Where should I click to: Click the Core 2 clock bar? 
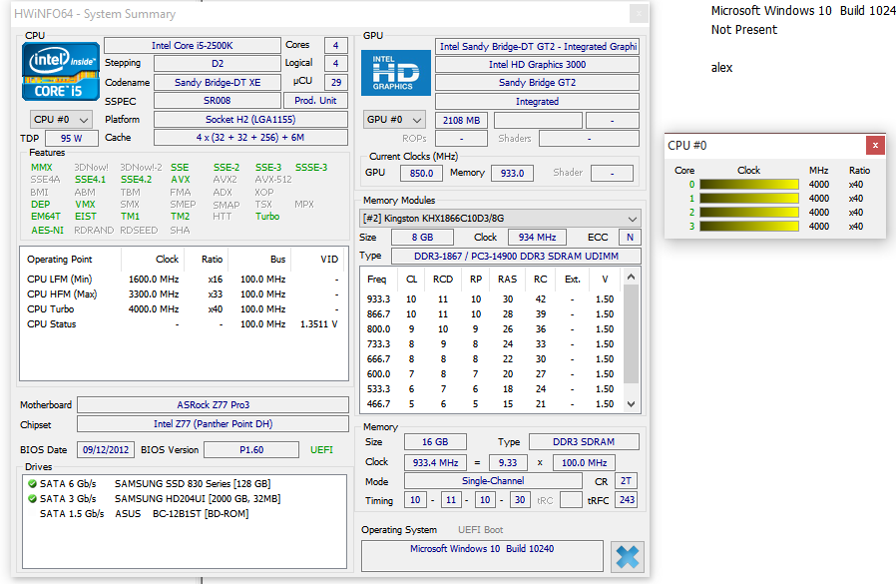coord(749,213)
